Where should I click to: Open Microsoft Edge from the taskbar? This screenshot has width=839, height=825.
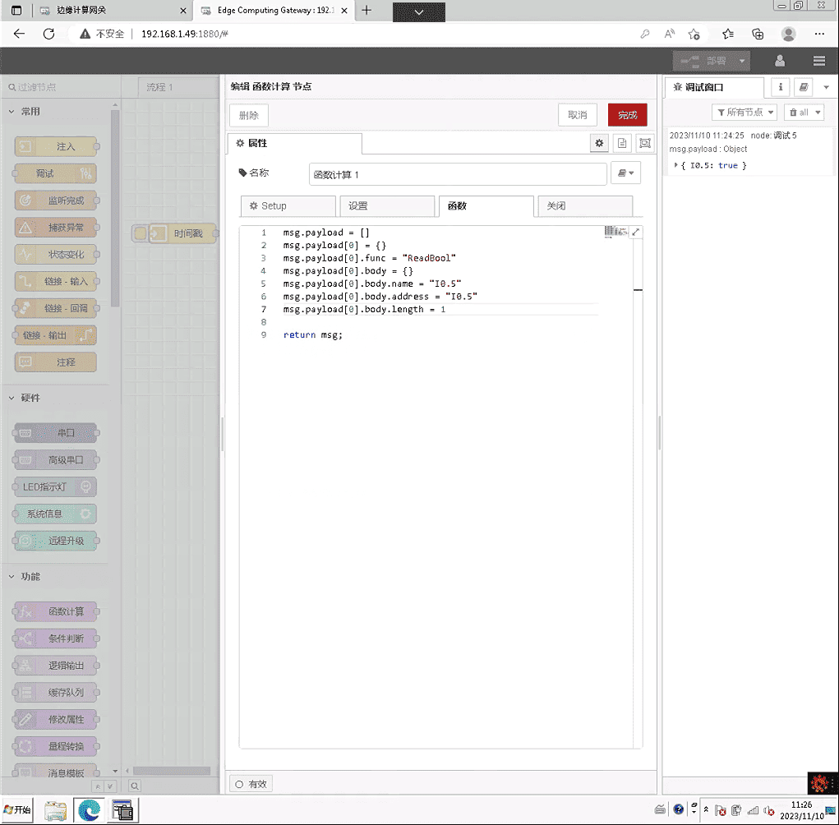[88, 809]
